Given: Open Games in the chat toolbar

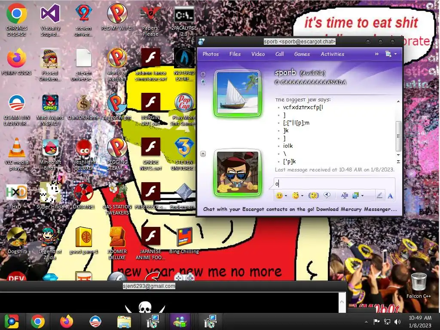Looking at the screenshot, I should [302, 54].
